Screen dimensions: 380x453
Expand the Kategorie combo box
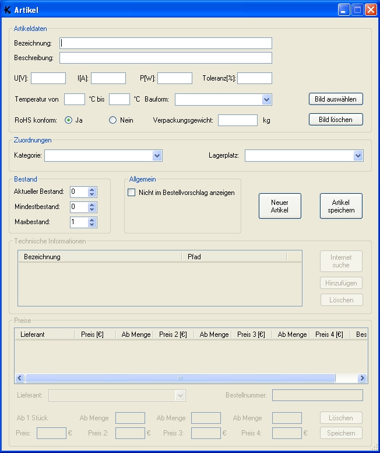[157, 156]
